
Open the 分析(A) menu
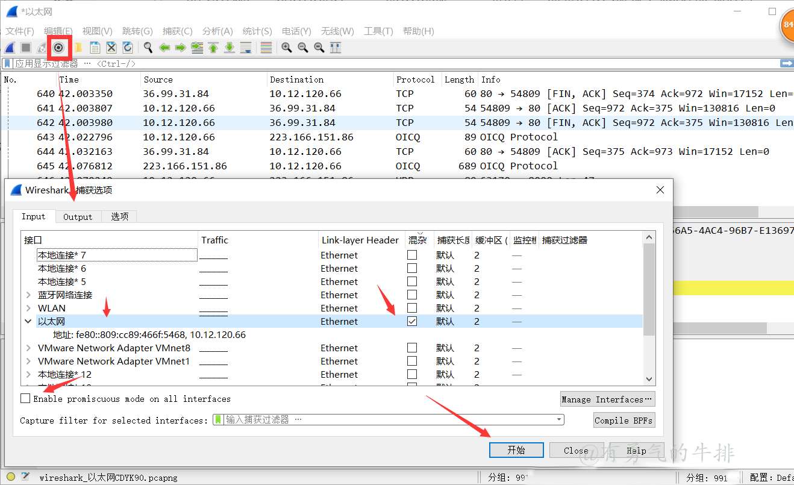[217, 31]
